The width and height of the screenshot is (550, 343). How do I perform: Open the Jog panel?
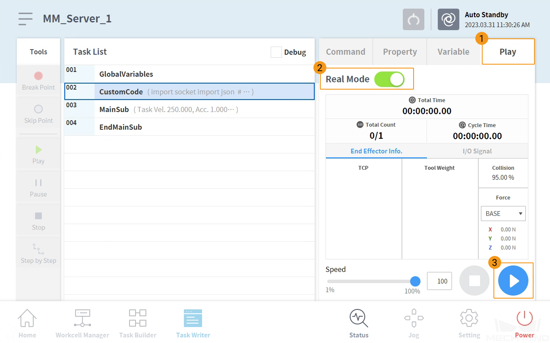click(414, 324)
